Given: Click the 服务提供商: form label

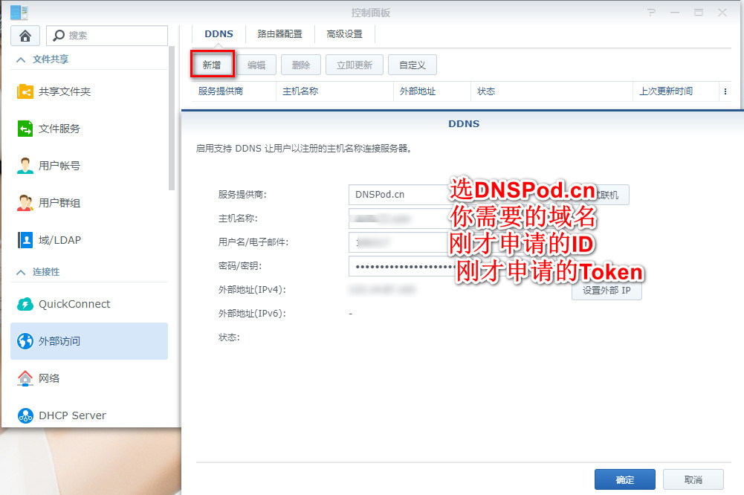Looking at the screenshot, I should click(242, 195).
